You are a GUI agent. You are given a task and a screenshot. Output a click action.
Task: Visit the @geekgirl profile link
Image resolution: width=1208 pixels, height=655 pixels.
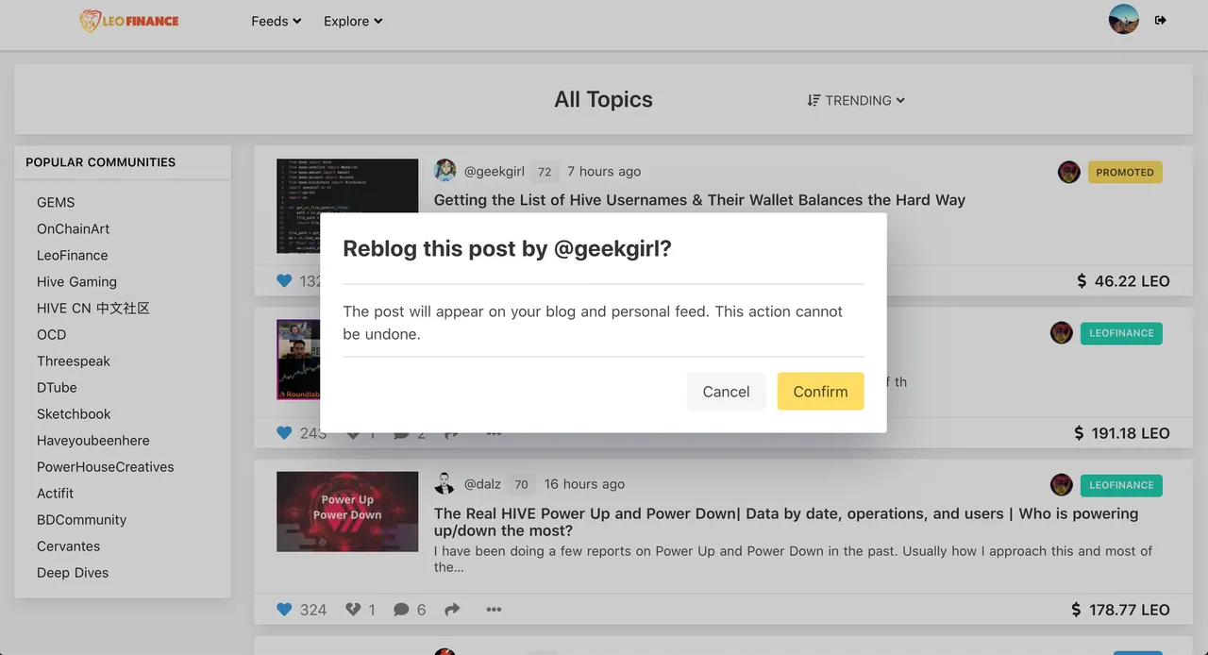pyautogui.click(x=494, y=171)
